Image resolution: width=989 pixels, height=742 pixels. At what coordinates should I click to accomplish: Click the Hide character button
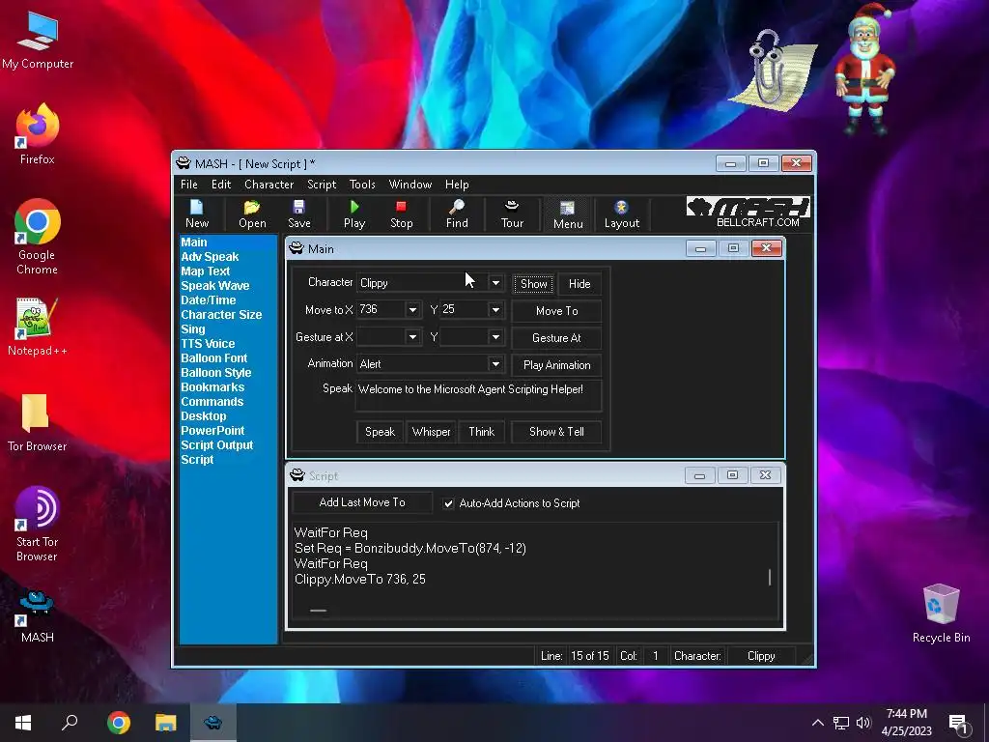click(579, 284)
